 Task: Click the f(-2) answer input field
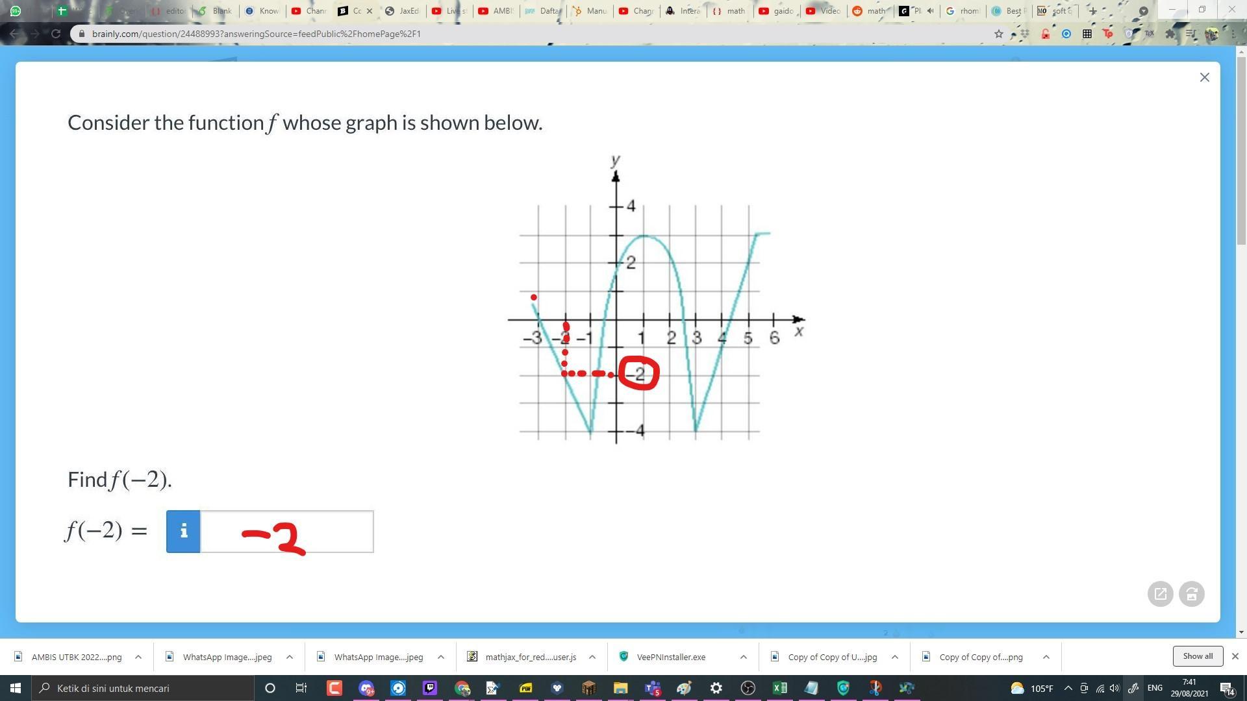[x=286, y=532]
